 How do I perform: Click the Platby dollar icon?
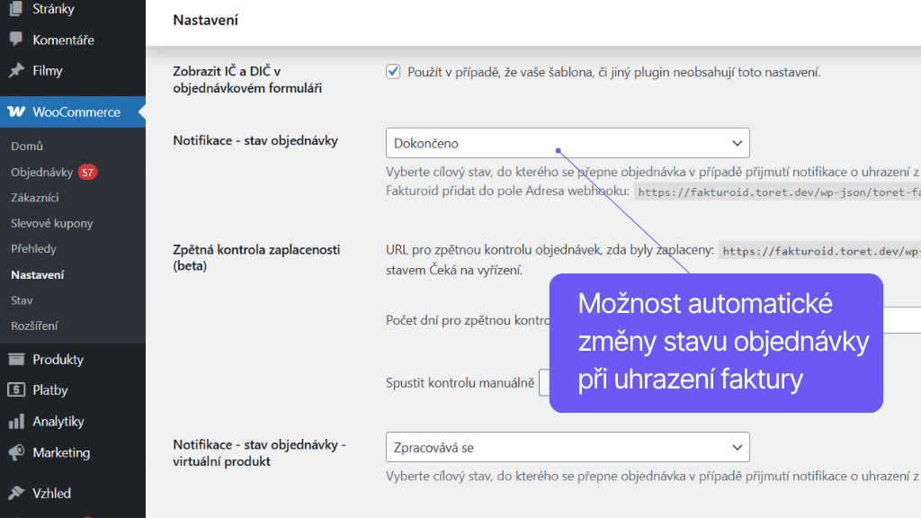click(x=16, y=390)
